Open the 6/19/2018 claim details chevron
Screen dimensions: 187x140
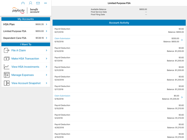click(182, 40)
